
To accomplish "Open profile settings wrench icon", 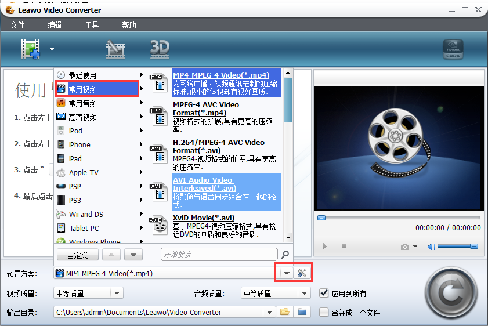I will 302,273.
